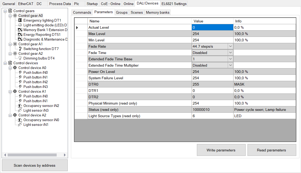Select the Actual Level value cell
Screen dimensions: 301x173
211,27
